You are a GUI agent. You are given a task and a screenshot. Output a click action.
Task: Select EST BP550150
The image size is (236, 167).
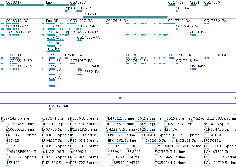(x=212, y=135)
